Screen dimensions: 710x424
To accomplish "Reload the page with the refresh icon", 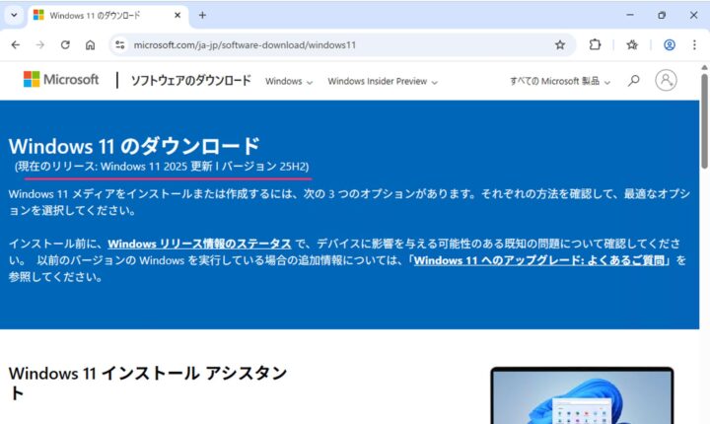I will [x=65, y=45].
